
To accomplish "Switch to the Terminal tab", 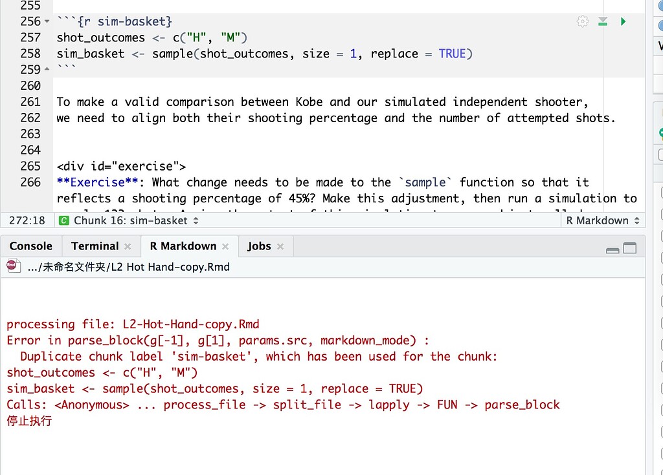I will (x=95, y=246).
